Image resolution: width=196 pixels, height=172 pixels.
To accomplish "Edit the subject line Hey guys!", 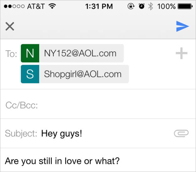I will (61, 134).
